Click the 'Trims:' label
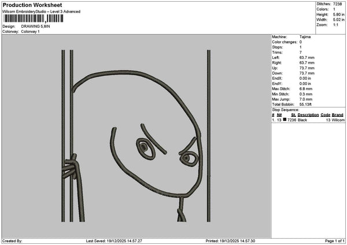The image size is (347, 245). (x=278, y=53)
